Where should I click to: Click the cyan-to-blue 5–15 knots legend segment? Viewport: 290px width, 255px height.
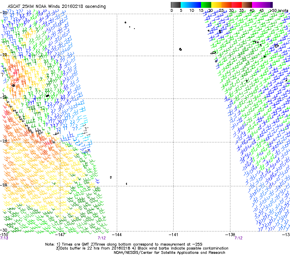tap(191, 5)
